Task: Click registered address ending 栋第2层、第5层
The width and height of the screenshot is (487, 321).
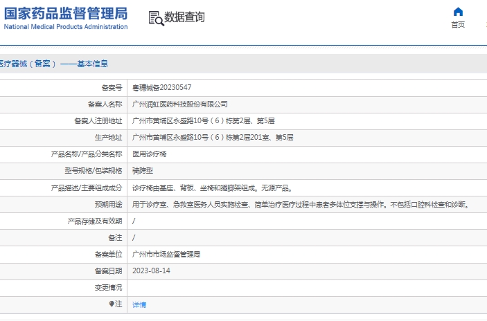Action: point(204,120)
